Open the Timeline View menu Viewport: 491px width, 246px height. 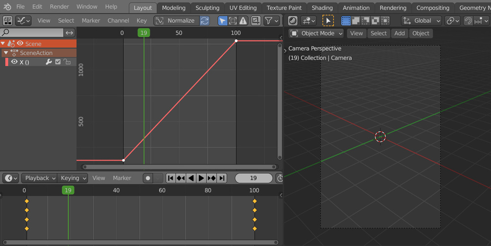pyautogui.click(x=99, y=178)
